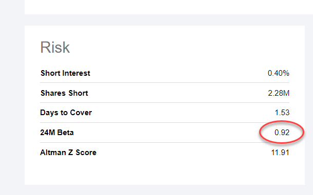Select the 24M Beta label

57,133
